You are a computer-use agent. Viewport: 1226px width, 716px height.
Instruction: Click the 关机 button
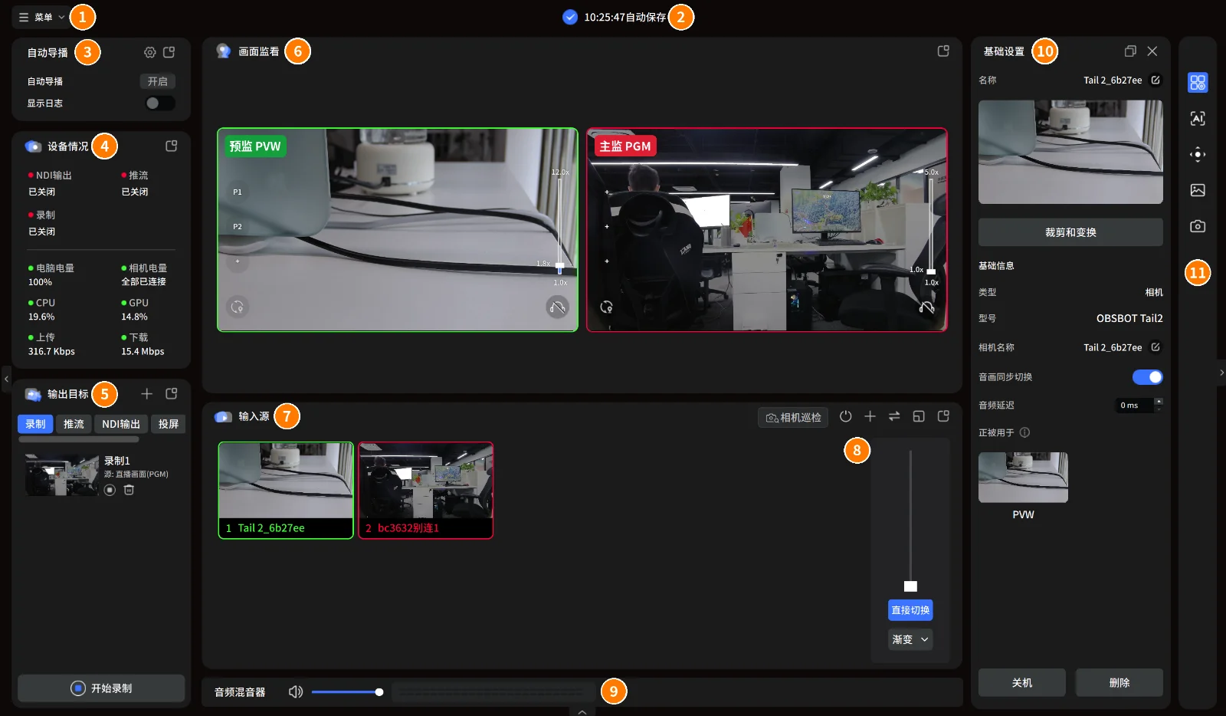[1022, 682]
